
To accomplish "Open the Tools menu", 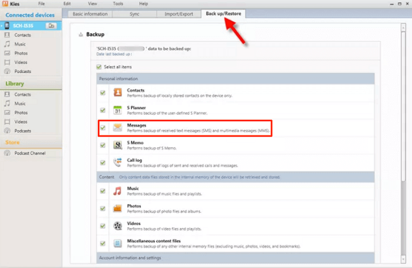I will click(x=118, y=4).
